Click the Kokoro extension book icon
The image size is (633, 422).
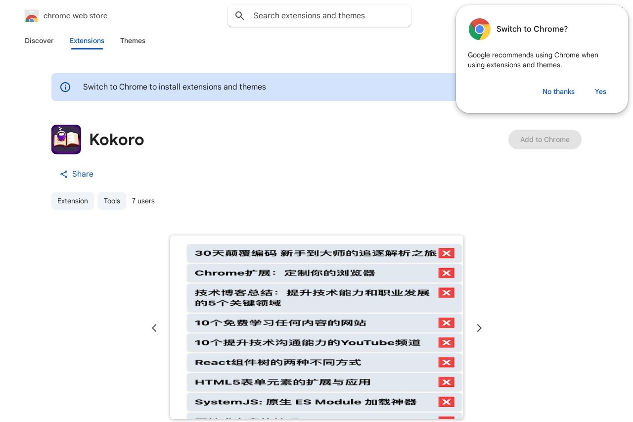pos(66,140)
